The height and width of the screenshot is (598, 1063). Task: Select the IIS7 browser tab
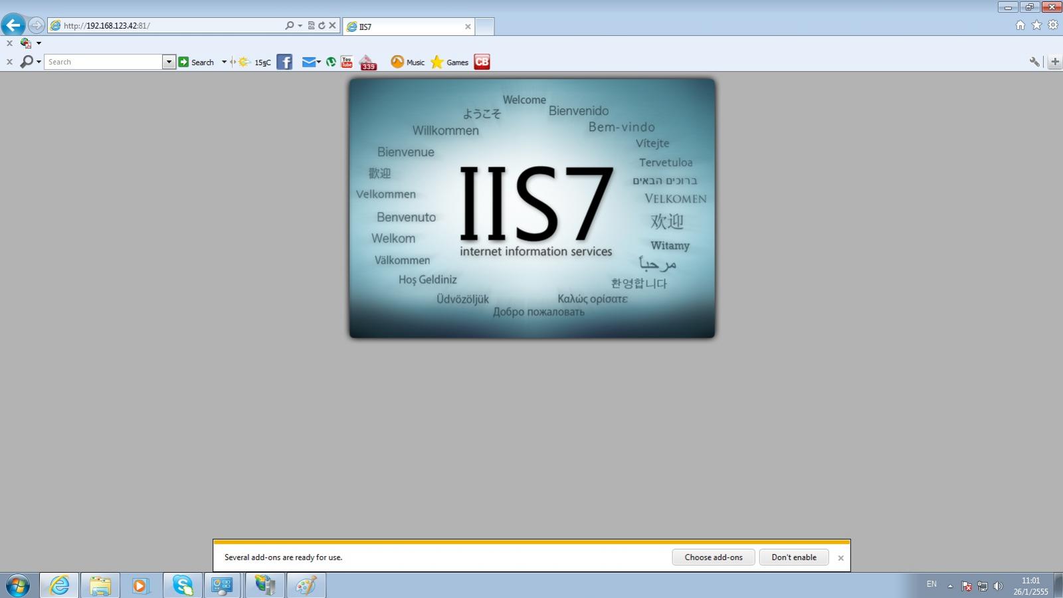point(409,27)
